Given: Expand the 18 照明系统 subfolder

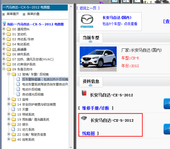Looking at the screenshot, I should 9,114.
